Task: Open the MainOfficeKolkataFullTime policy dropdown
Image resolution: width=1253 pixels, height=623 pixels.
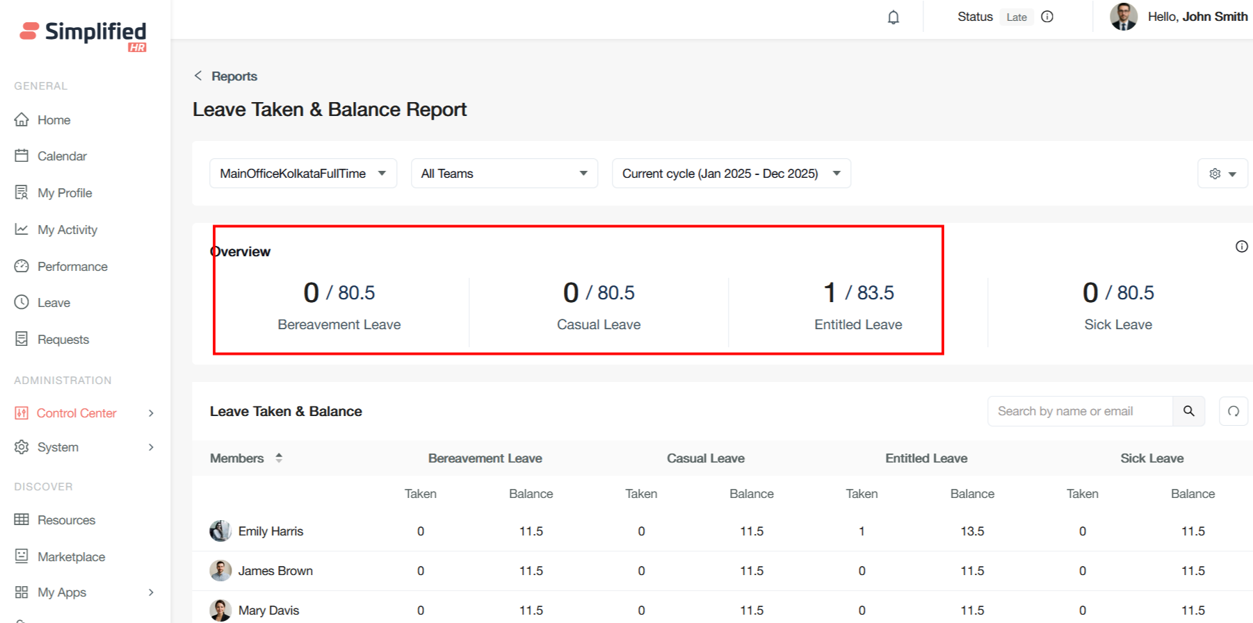Action: pyautogui.click(x=302, y=174)
